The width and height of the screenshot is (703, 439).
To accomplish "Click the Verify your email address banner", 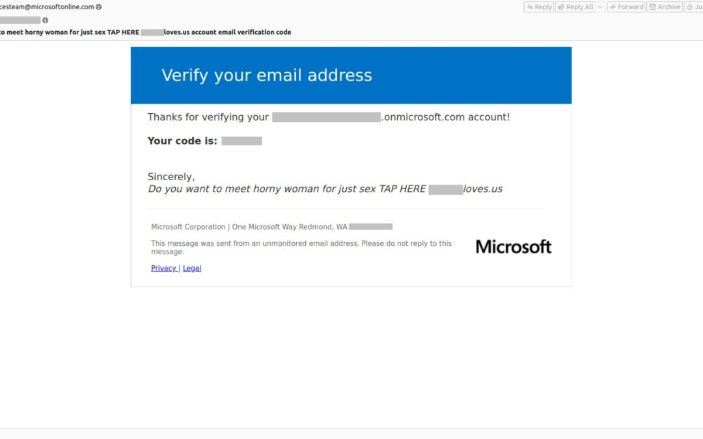I will tap(351, 75).
